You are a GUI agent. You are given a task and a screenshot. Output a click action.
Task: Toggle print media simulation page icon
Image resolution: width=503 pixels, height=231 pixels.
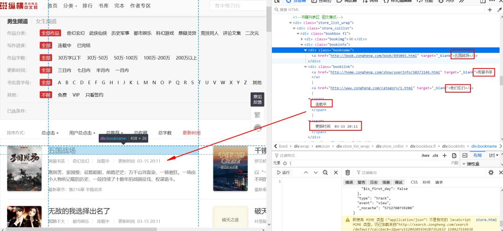454,156
